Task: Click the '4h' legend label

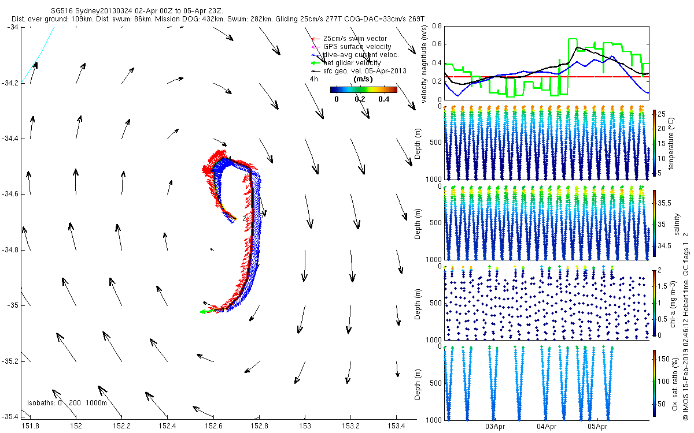Action: (x=315, y=79)
